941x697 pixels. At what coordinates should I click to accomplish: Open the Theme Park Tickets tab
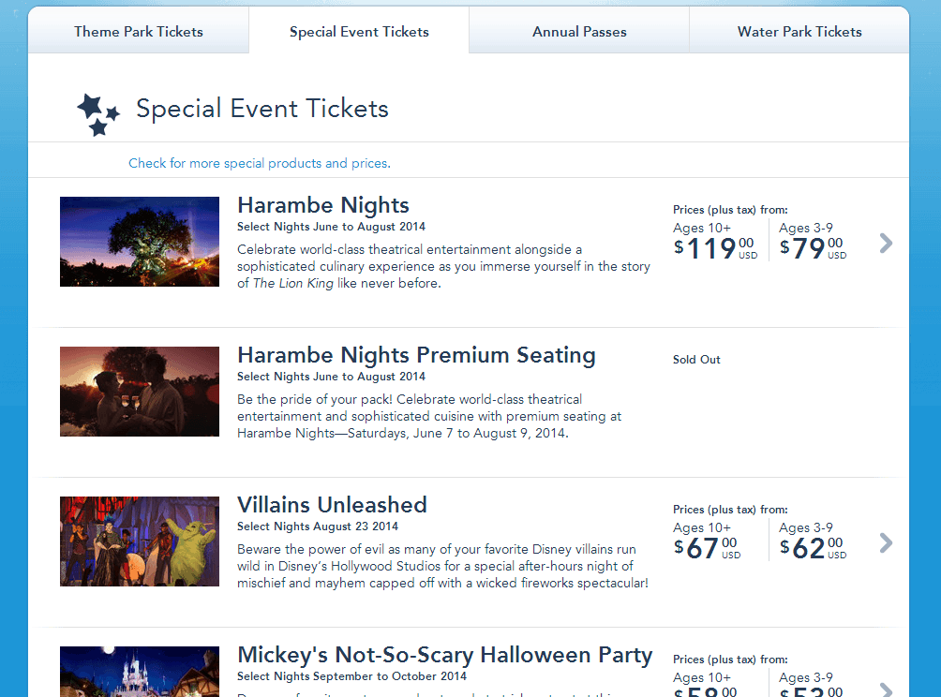tap(139, 32)
